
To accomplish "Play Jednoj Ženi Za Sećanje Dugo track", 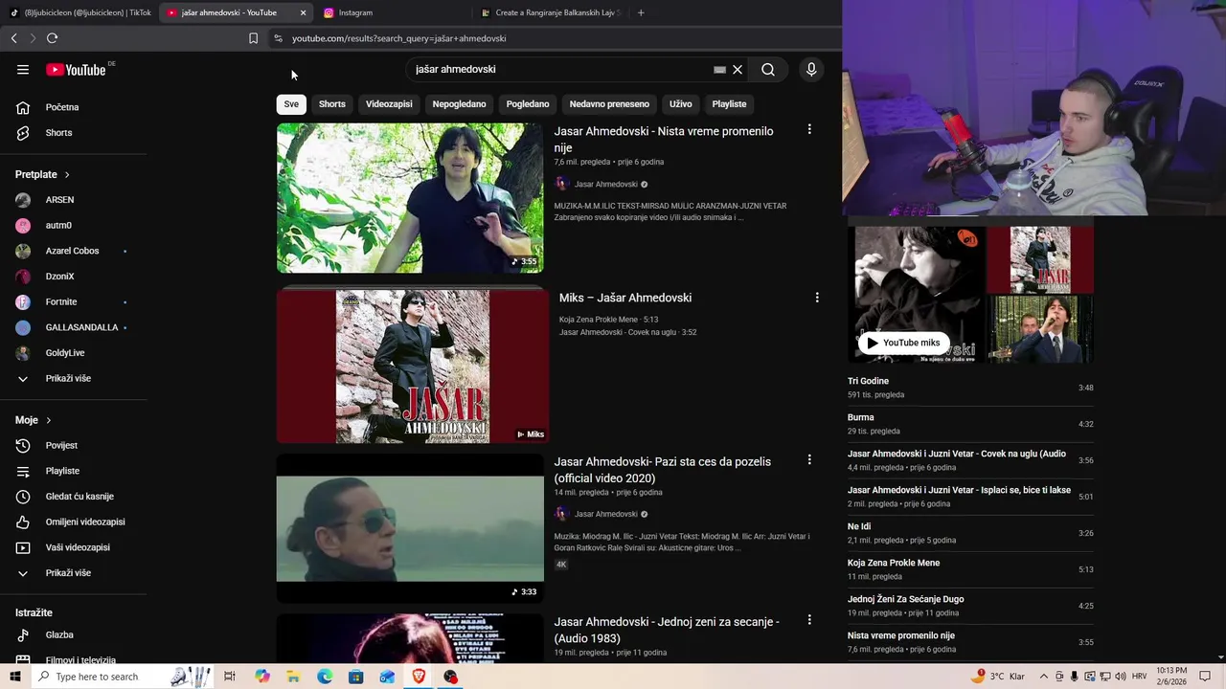I will pos(970,606).
